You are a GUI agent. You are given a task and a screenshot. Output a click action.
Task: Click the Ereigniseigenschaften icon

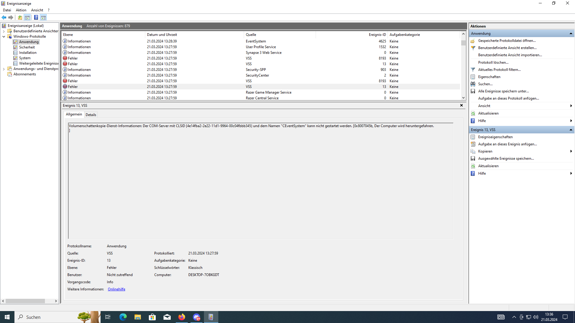pyautogui.click(x=473, y=137)
